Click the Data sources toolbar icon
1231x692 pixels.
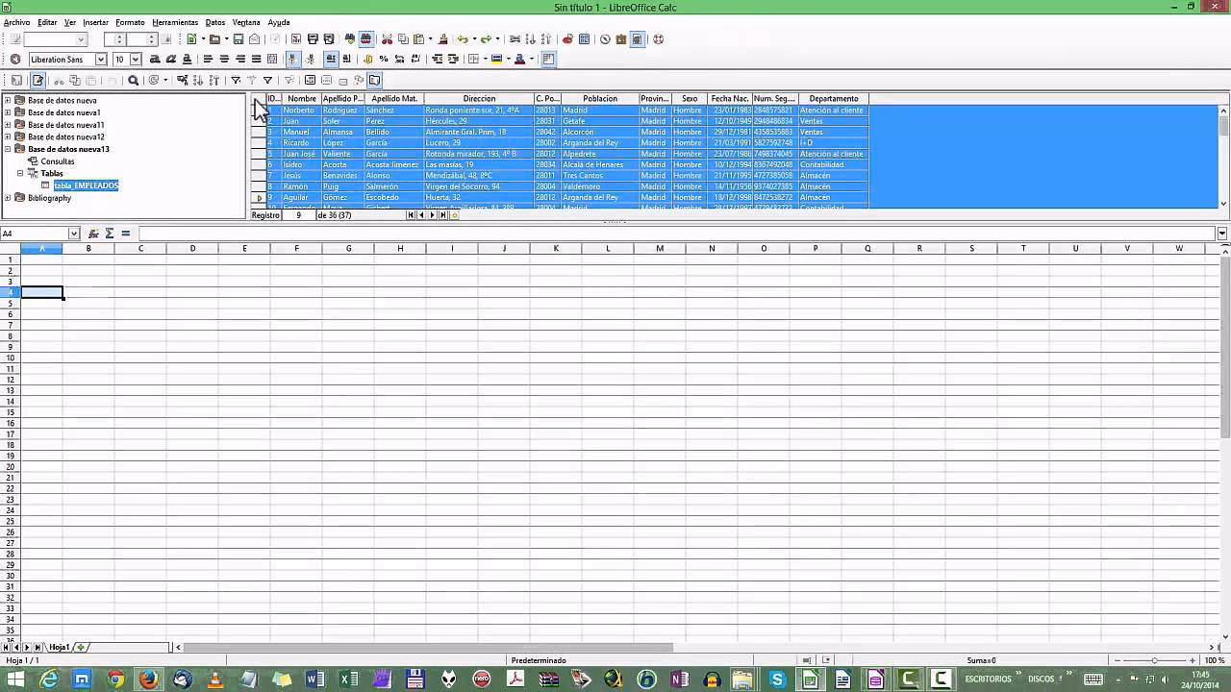[637, 39]
